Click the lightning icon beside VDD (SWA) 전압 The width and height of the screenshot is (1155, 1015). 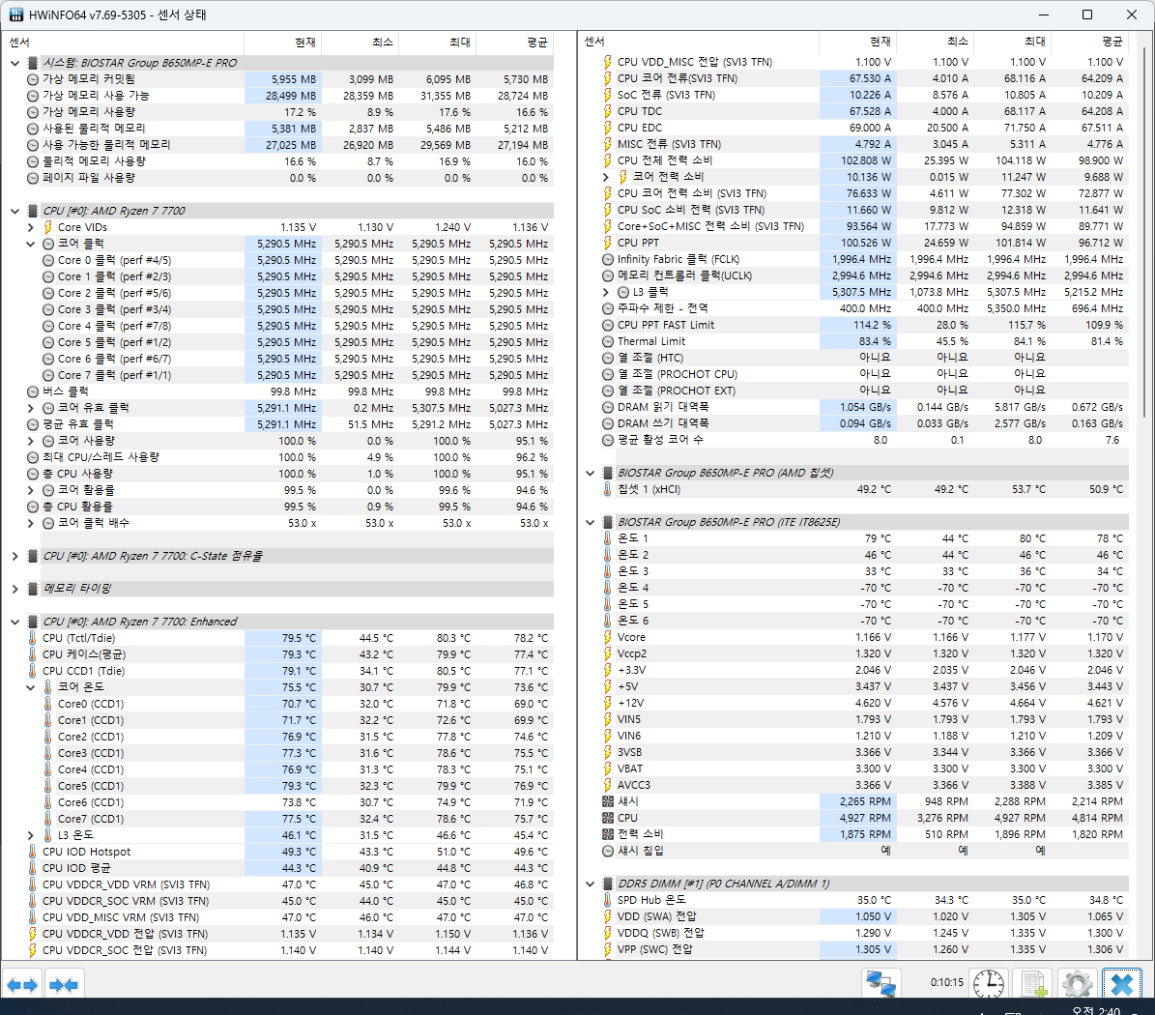click(x=608, y=916)
